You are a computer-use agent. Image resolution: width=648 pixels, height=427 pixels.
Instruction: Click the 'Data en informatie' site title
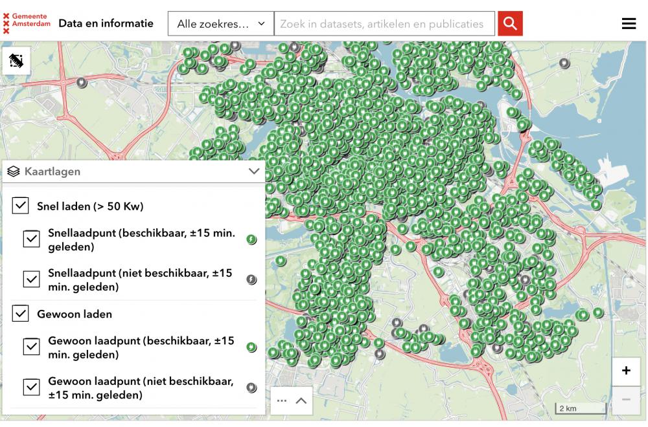coord(106,23)
